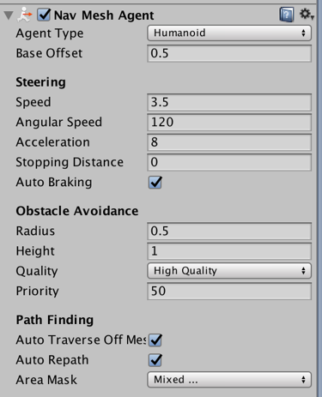
Task: Uncheck Auto Traverse Off Mesh Link
Action: (x=155, y=340)
